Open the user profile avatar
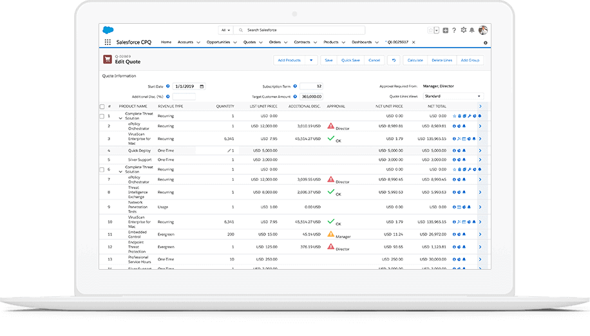590x336 pixels. pyautogui.click(x=483, y=30)
